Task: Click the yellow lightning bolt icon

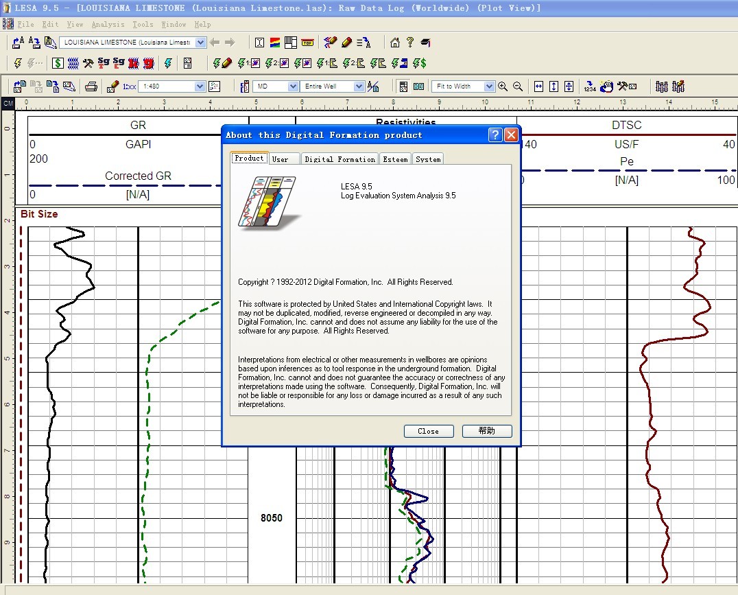Action: tap(18, 63)
